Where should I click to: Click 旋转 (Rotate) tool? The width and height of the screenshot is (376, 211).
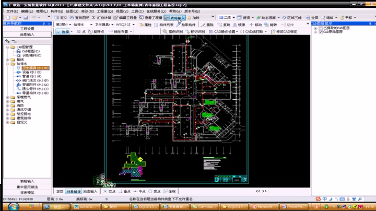(271, 25)
